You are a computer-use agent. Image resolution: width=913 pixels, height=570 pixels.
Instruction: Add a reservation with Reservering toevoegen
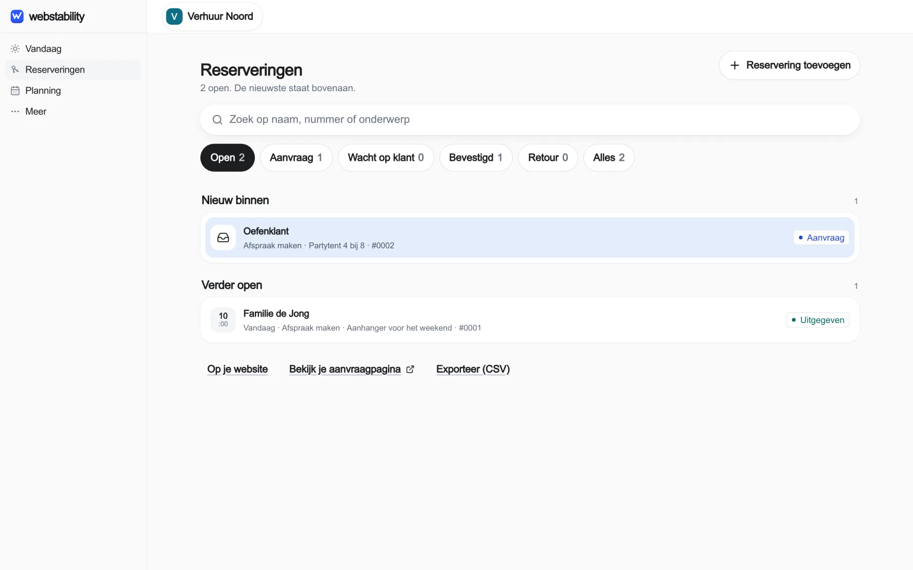point(789,66)
